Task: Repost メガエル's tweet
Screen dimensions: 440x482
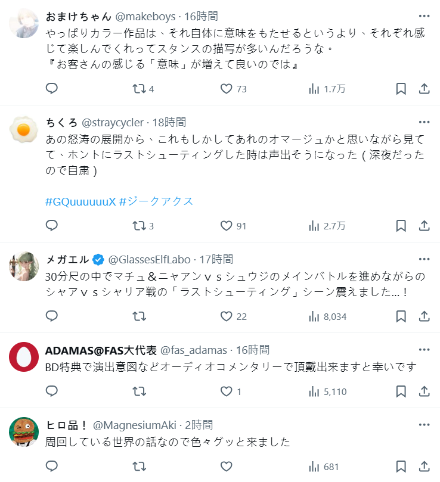Action: [139, 316]
